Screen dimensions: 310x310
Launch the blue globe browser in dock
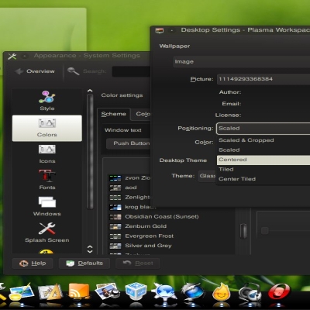click(x=193, y=291)
